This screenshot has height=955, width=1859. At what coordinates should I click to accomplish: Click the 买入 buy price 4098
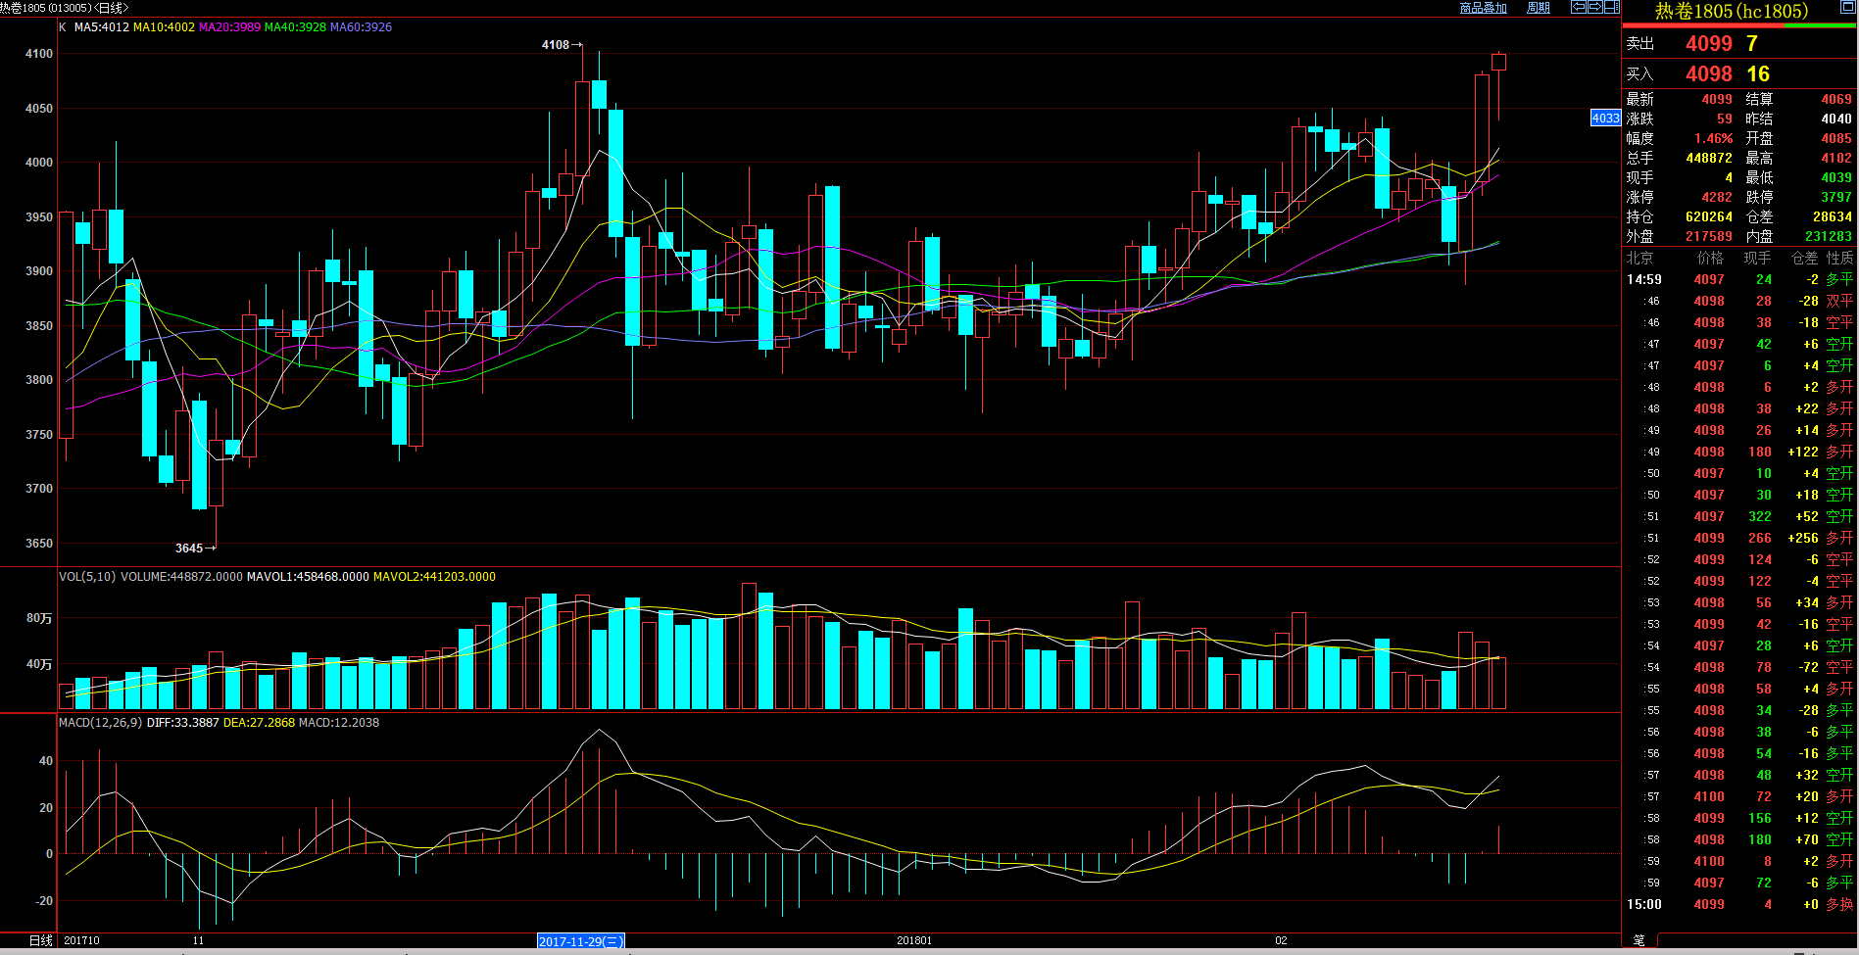1708,74
